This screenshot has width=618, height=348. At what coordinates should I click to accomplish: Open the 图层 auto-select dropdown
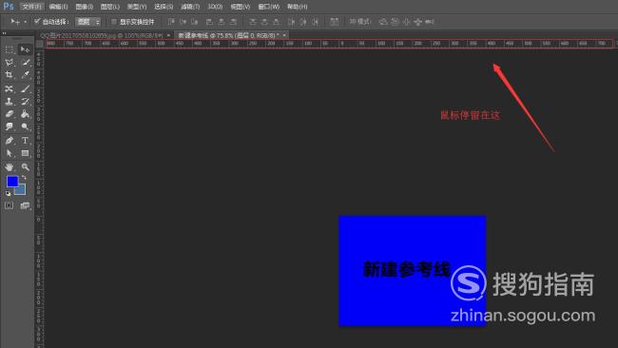point(88,22)
